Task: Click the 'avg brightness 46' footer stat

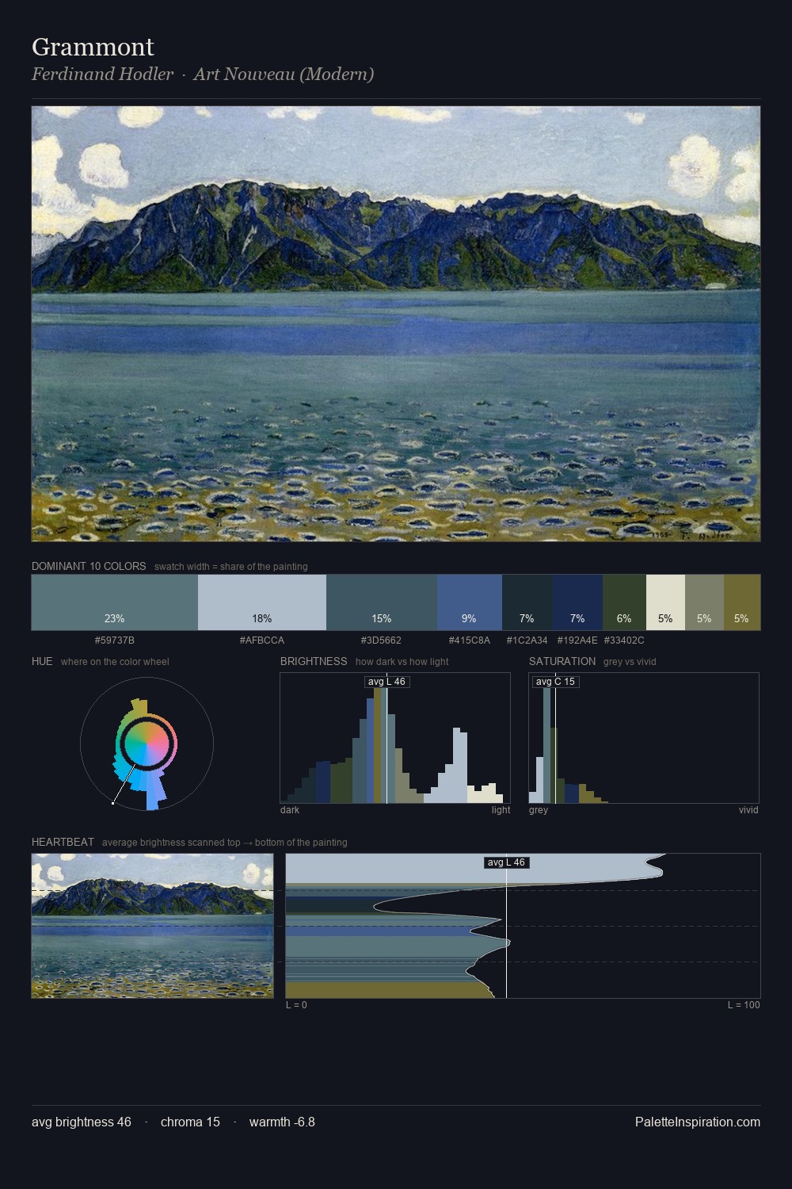Action: point(82,1122)
